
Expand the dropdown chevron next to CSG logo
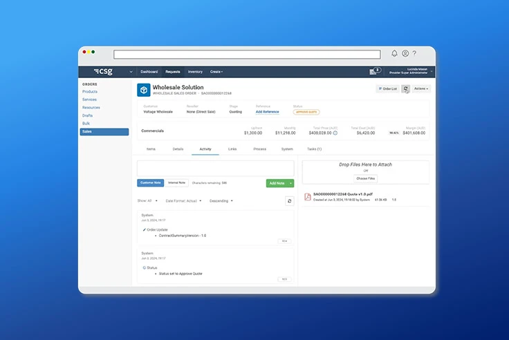tap(131, 72)
